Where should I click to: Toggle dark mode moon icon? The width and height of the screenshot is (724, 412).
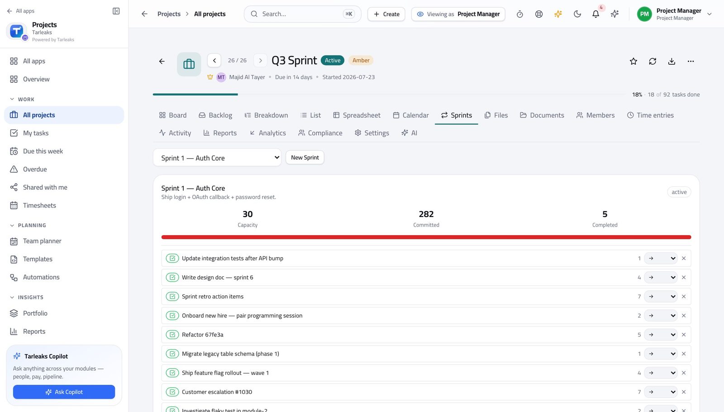577,14
